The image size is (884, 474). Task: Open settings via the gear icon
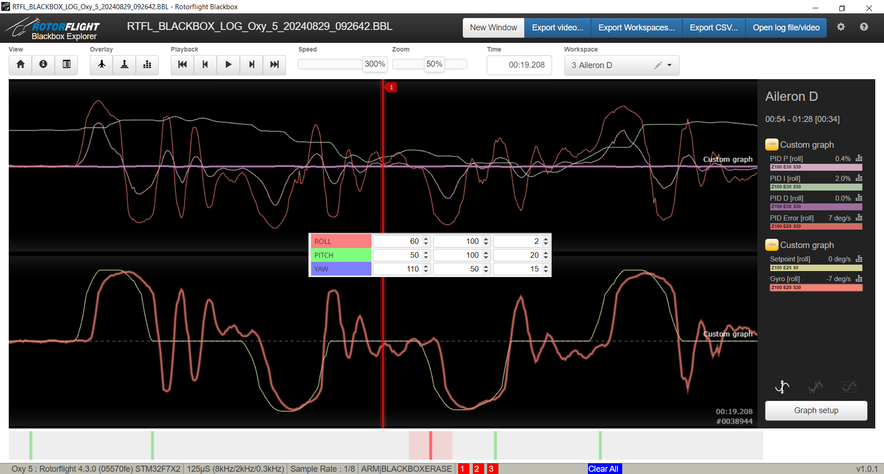841,27
